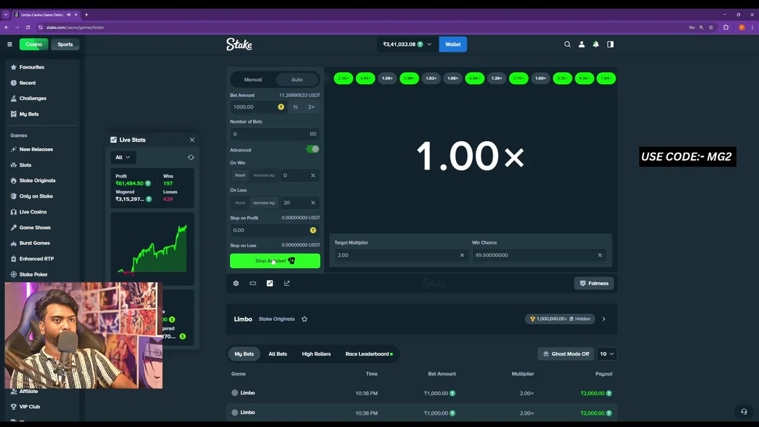Click the 2.36× result pill
This screenshot has width=759, height=427.
click(343, 78)
